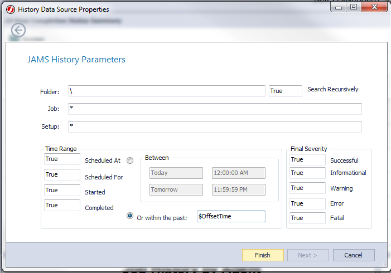The height and width of the screenshot is (273, 391).
Task: Click the Job input field
Action: click(x=215, y=109)
